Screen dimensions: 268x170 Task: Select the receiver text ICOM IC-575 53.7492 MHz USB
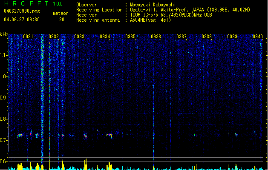[171, 15]
